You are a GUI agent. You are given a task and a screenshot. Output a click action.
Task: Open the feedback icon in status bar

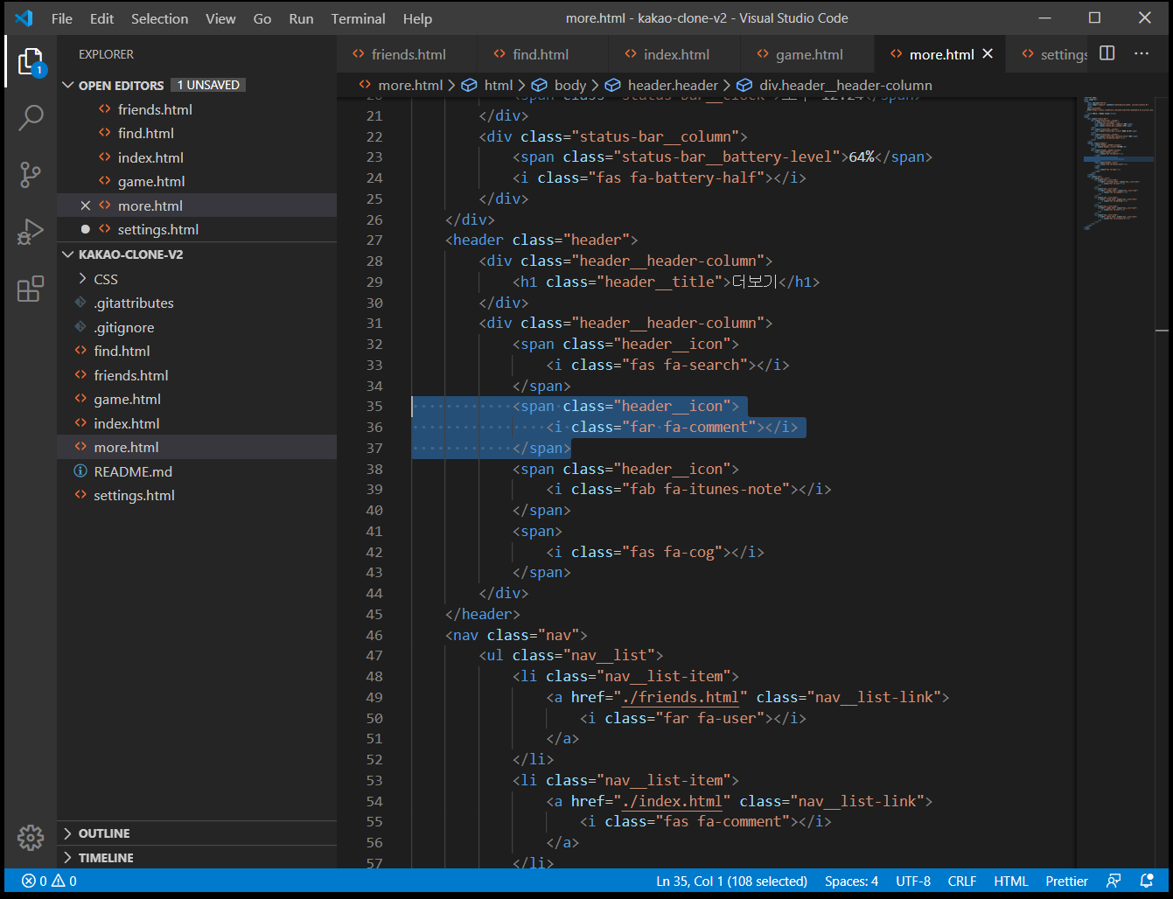(x=1114, y=881)
